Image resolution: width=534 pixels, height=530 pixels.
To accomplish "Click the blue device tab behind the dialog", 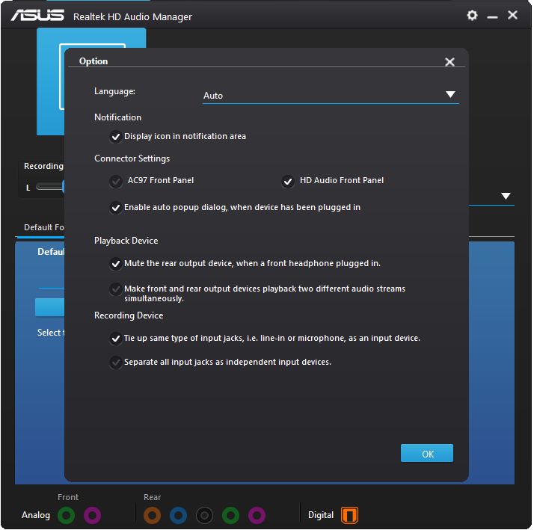I will (50, 81).
